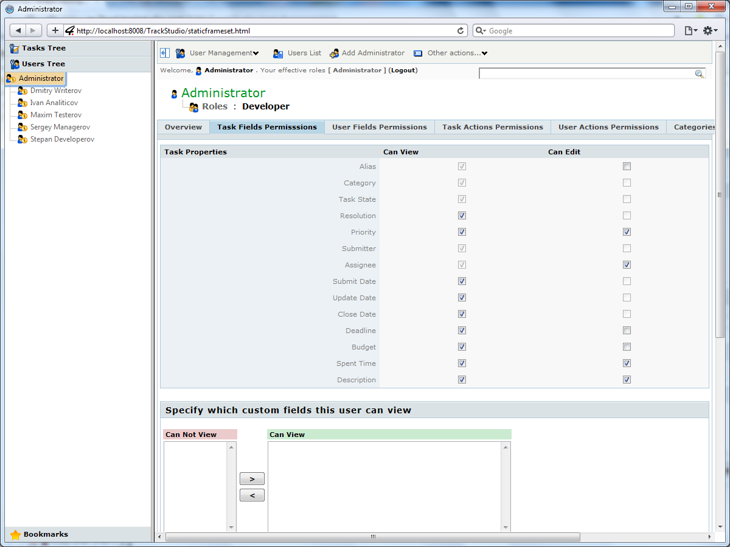Viewport: 730px width, 547px height.
Task: Click the search magnifier icon
Action: pyautogui.click(x=700, y=74)
